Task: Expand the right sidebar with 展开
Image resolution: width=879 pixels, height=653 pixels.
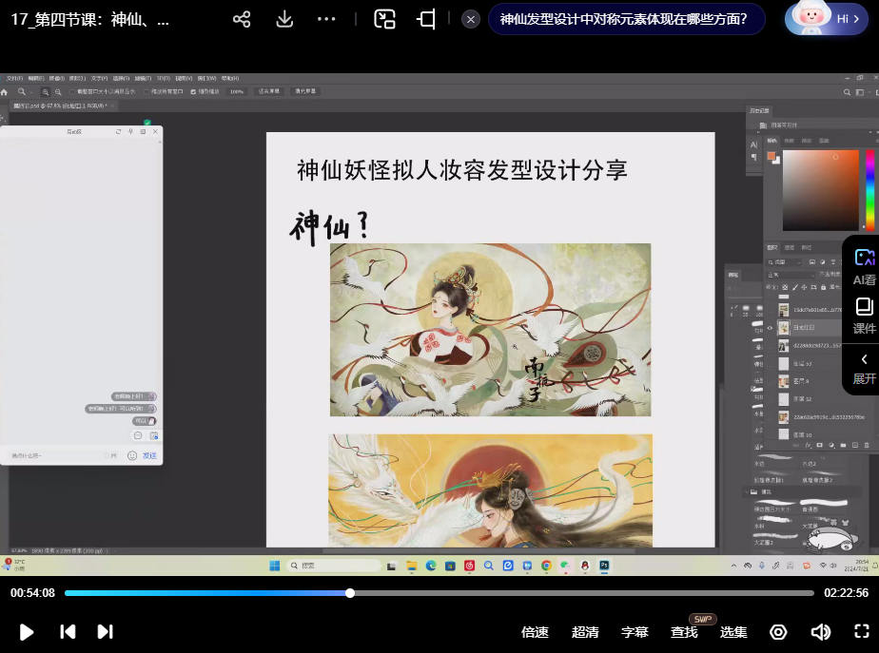Action: 864,368
